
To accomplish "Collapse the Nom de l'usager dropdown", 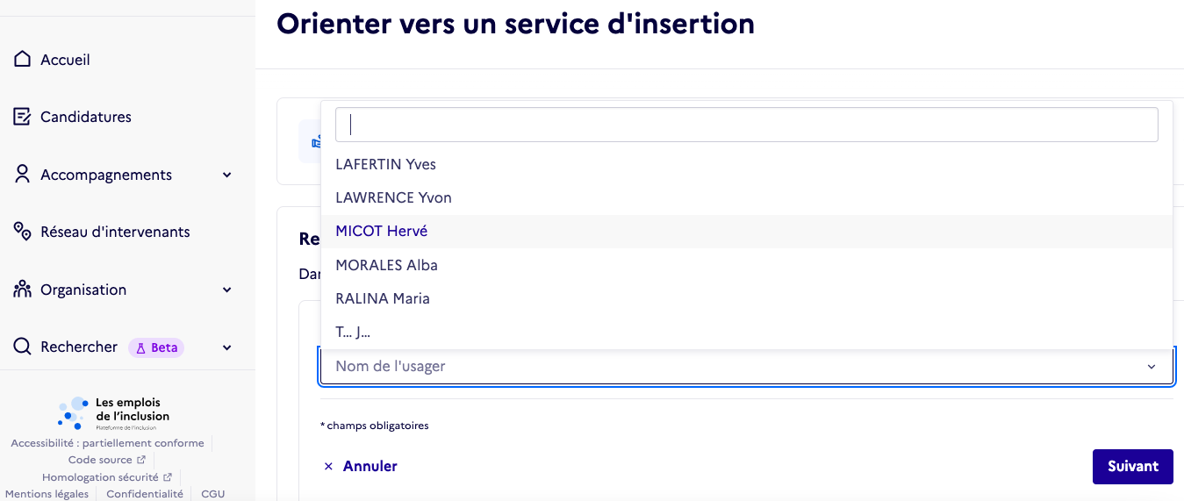I will [1152, 367].
